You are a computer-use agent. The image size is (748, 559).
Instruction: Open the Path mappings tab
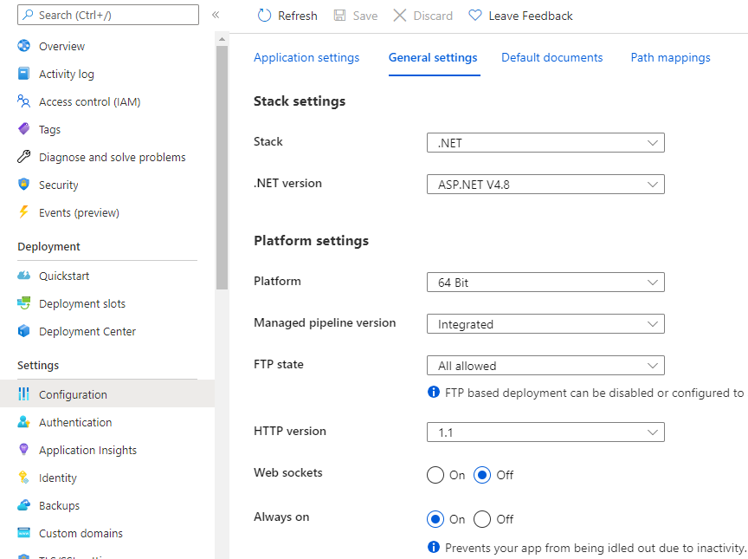click(670, 57)
